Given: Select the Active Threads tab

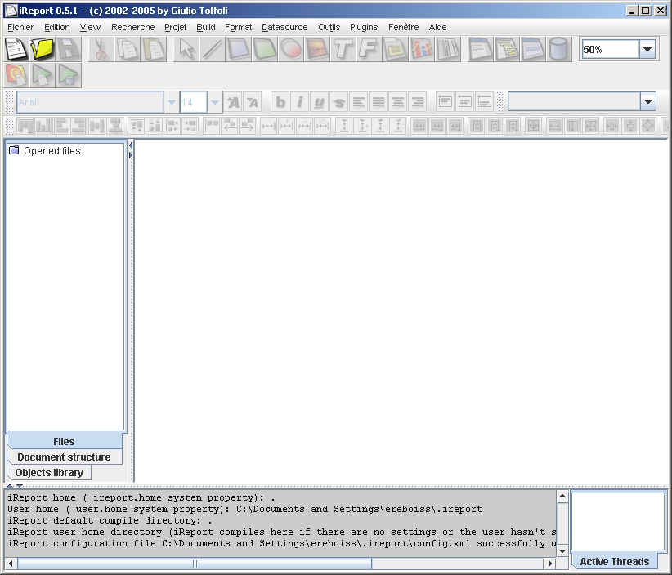Looking at the screenshot, I should point(614,561).
